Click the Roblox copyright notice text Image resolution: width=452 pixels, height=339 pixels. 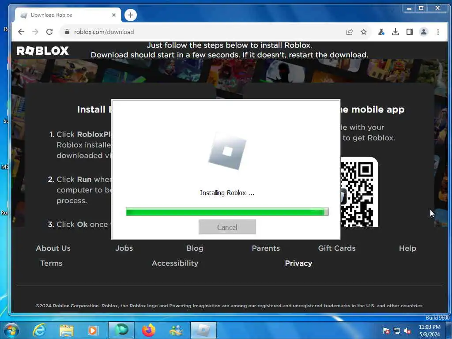coord(230,305)
